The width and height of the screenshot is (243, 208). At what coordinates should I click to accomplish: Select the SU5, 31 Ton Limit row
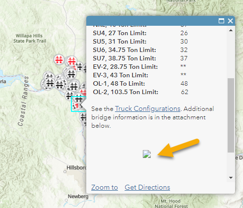click(140, 42)
